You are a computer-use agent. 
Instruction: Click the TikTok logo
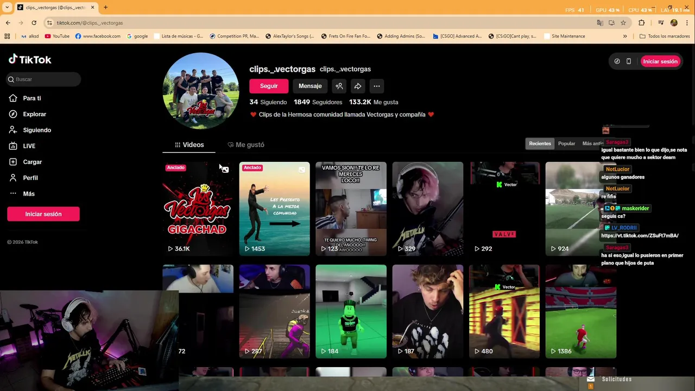pos(30,59)
